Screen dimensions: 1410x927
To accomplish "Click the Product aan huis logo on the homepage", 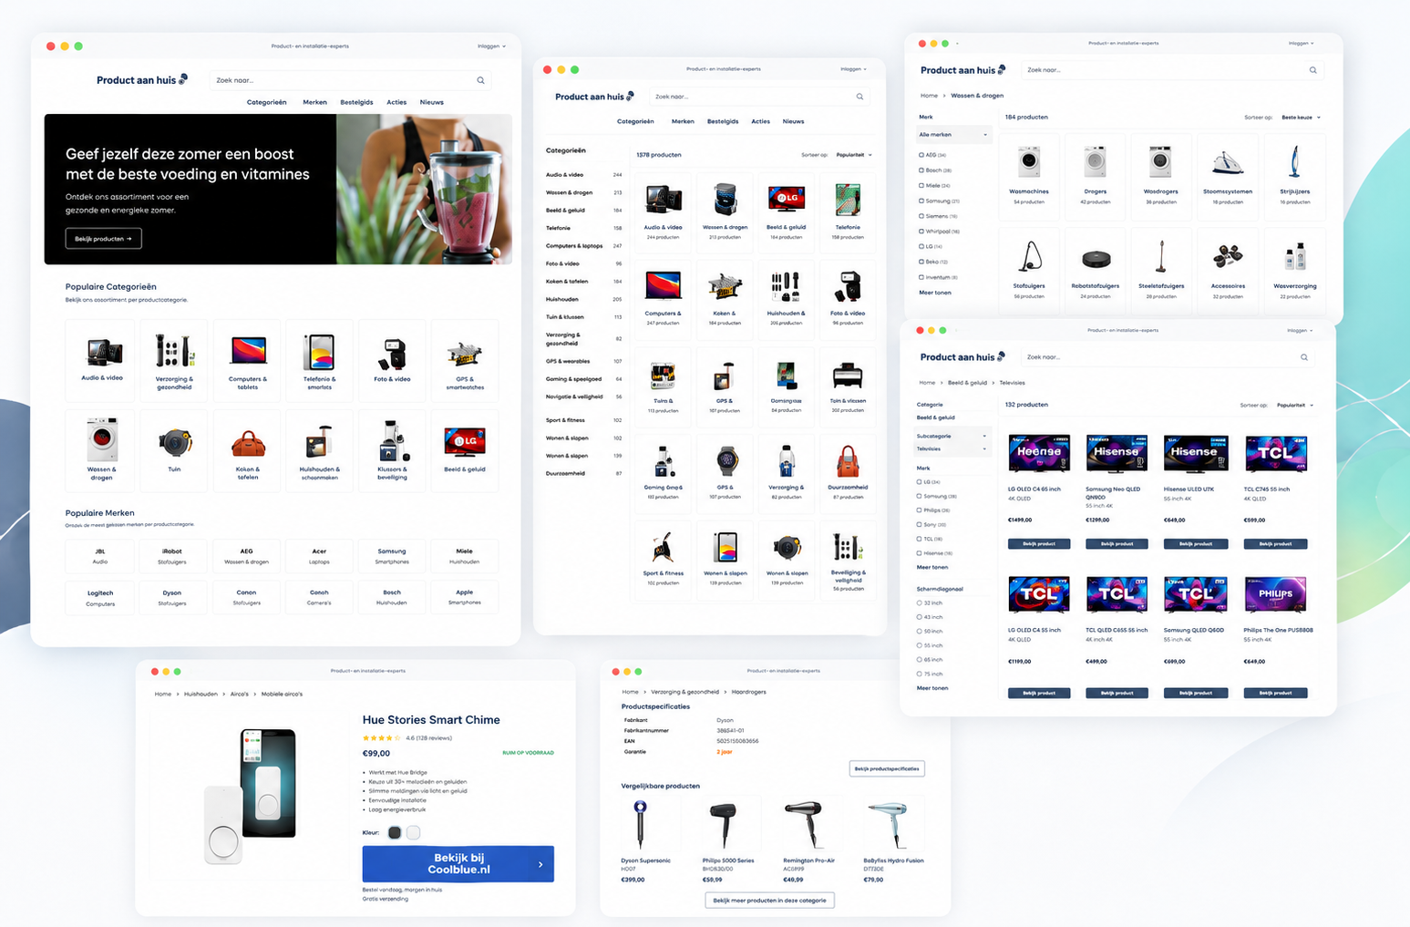I will pos(141,80).
